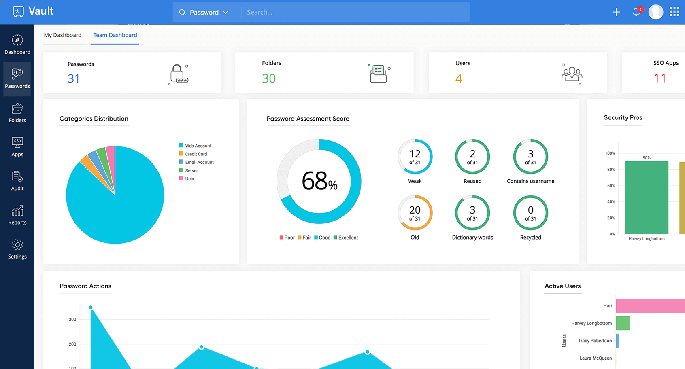
Task: Open Settings gear in sidebar
Action: click(17, 245)
